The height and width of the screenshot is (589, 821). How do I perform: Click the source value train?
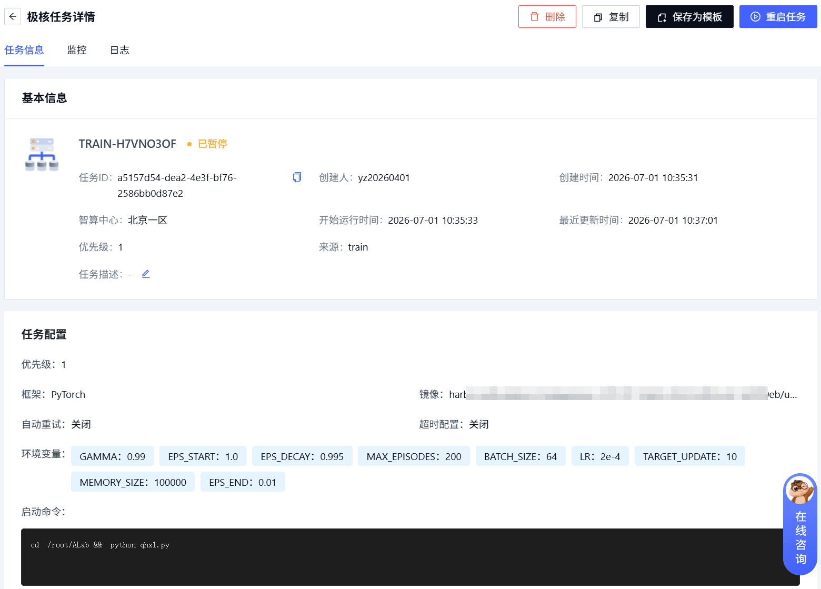358,247
